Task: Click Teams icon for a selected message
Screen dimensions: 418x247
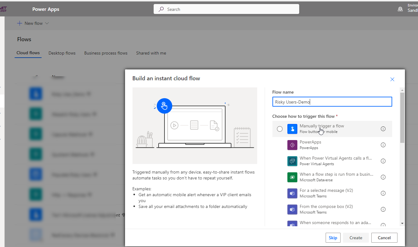Action: (292, 193)
